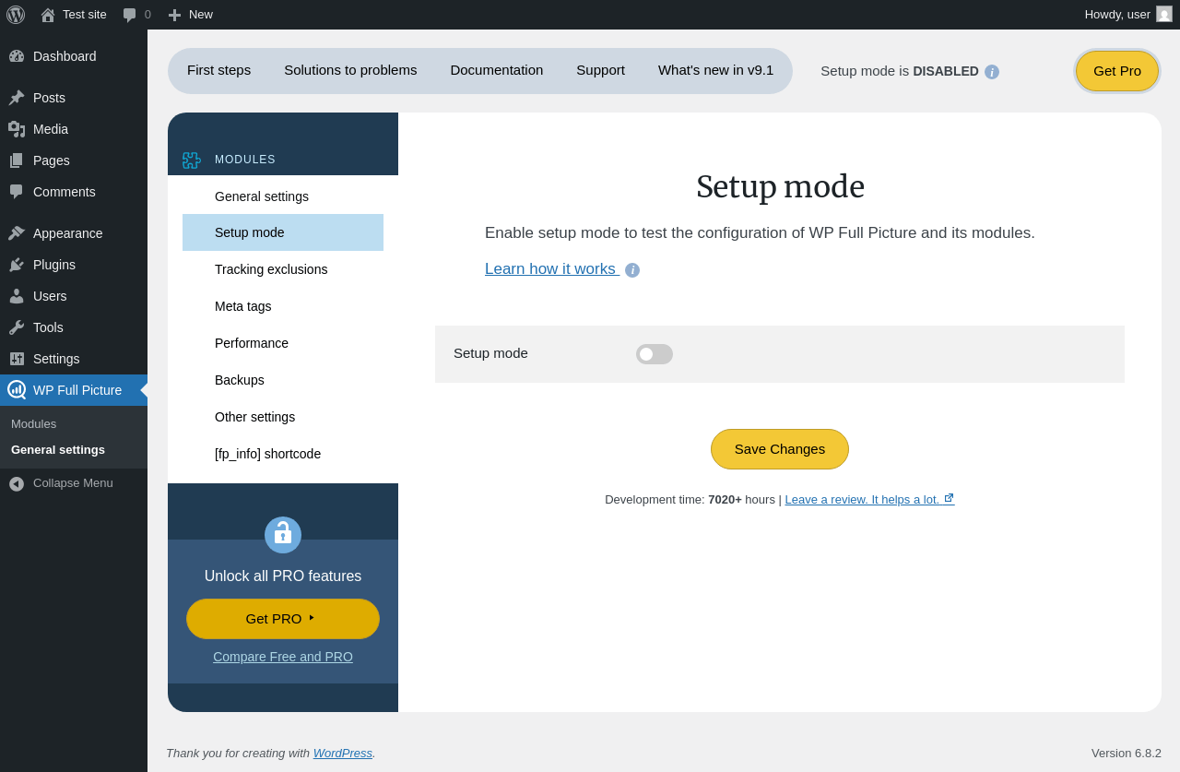Click the Tools wrench icon

pyautogui.click(x=17, y=327)
